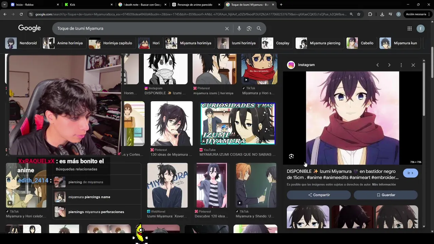Close the Instagram image preview panel
Image resolution: width=434 pixels, height=244 pixels.
[413, 65]
